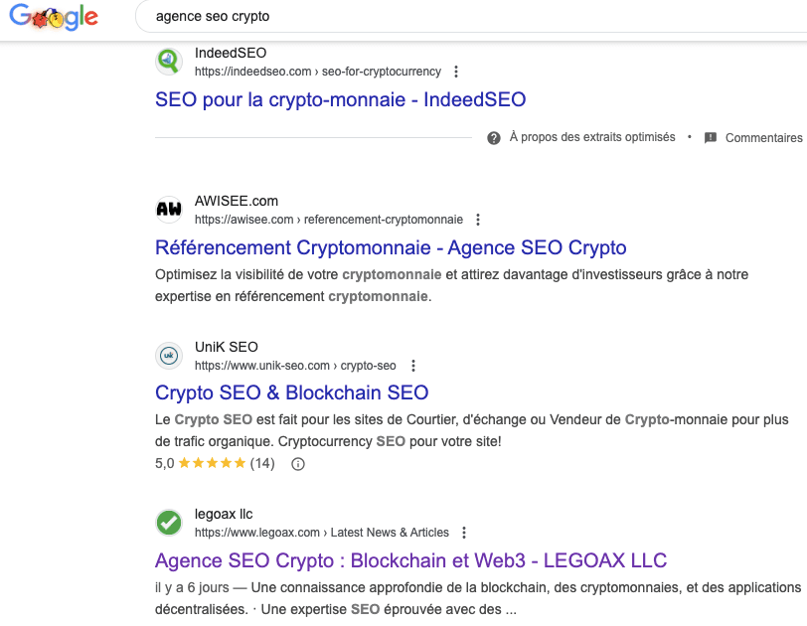This screenshot has height=626, width=807.
Task: Click the green legoax llc favicon
Action: click(169, 522)
